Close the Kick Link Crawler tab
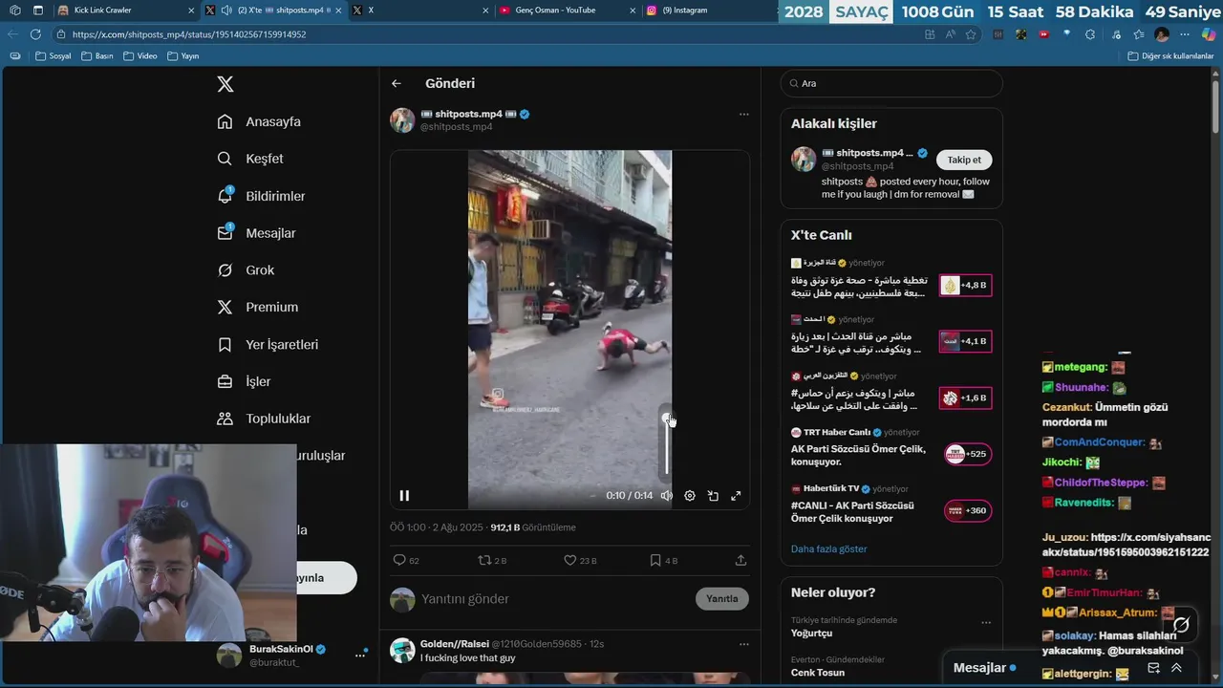Screen dimensions: 1223x688 coord(190,11)
